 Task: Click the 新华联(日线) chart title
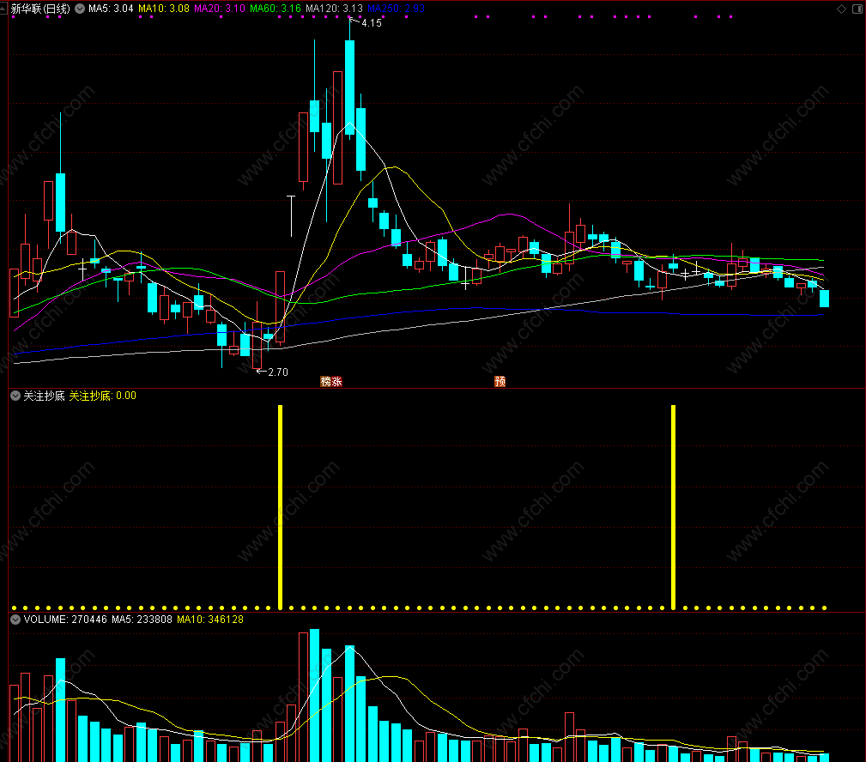coord(40,9)
